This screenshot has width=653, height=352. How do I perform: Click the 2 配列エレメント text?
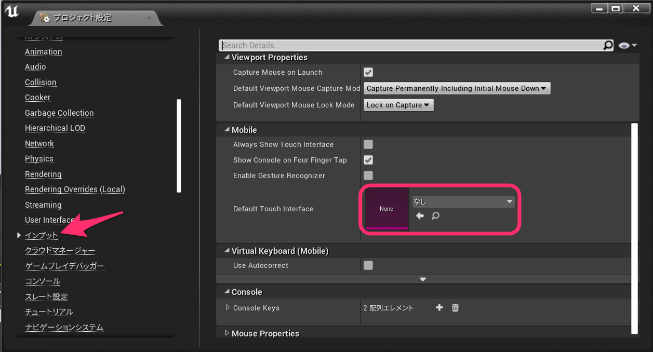(389, 308)
